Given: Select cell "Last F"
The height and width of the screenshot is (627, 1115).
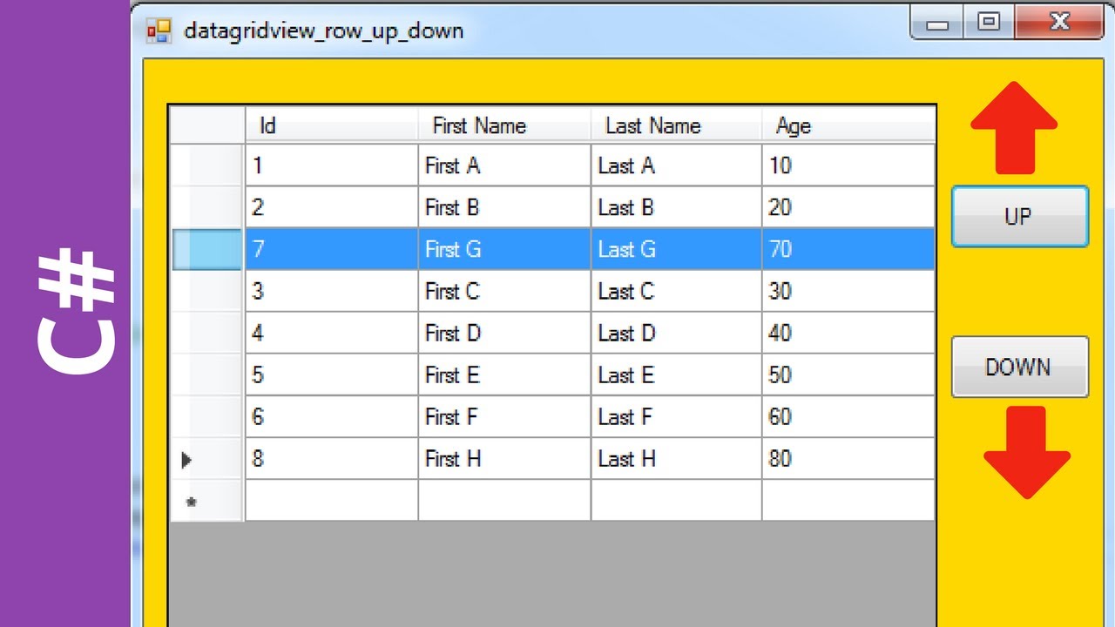Looking at the screenshot, I should (676, 416).
